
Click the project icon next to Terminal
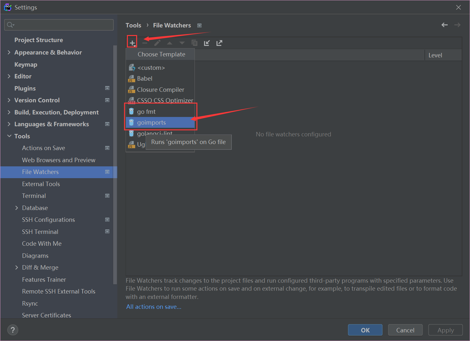click(x=107, y=196)
